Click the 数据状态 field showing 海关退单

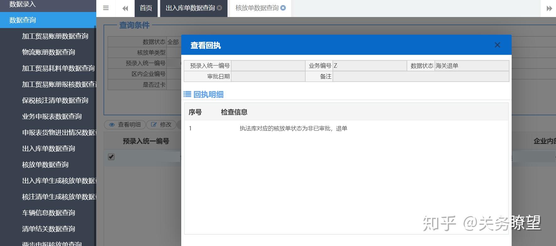[472, 66]
